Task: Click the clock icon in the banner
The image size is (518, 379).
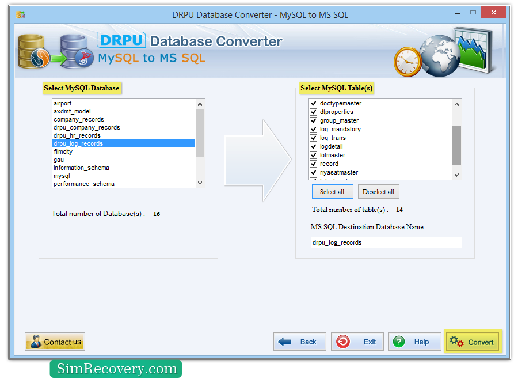Action: 407,62
